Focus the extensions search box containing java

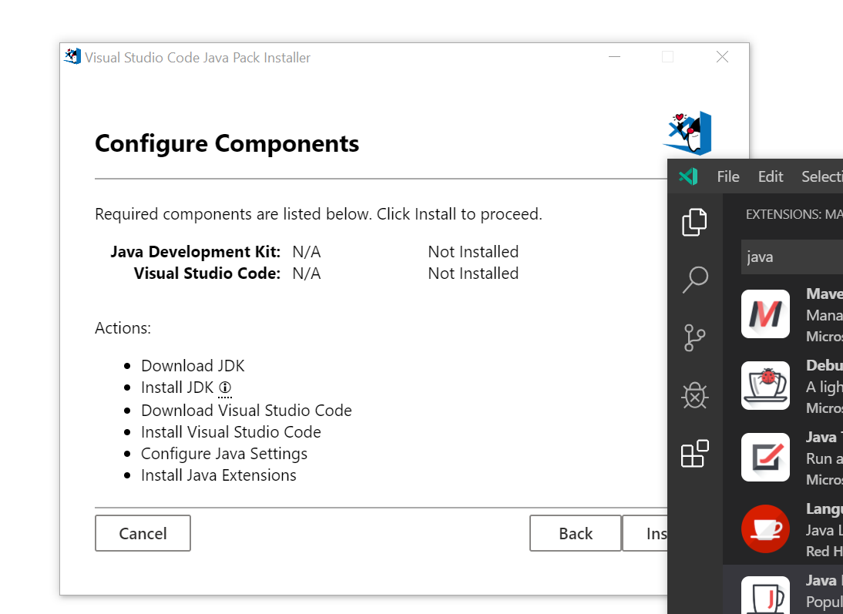pos(792,257)
